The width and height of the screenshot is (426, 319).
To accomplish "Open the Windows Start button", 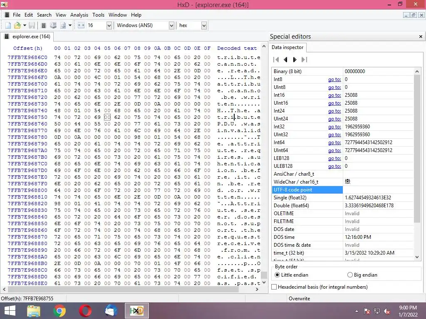I will point(10,311).
